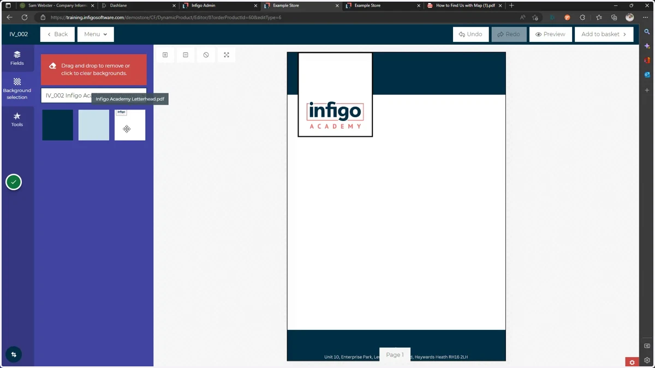Open the Preview with eye icon
This screenshot has width=655, height=368.
click(550, 34)
